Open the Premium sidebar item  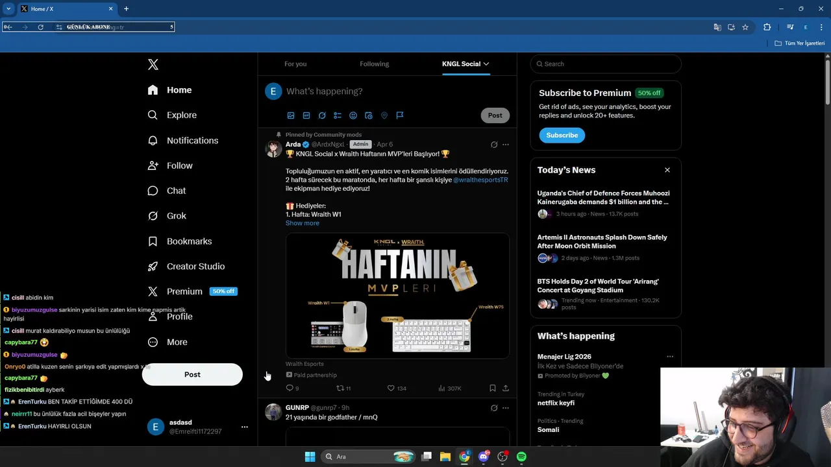coord(192,292)
